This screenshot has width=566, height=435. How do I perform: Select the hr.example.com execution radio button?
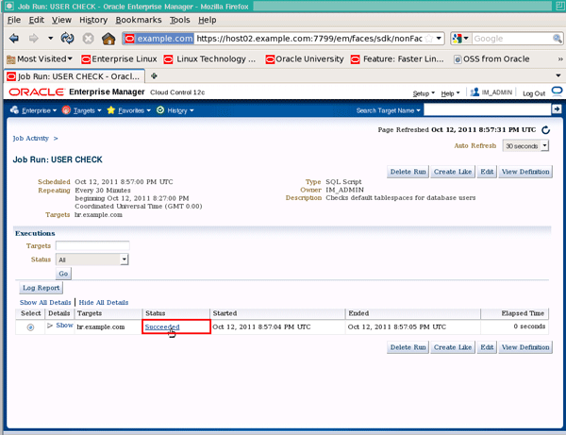[x=30, y=327]
